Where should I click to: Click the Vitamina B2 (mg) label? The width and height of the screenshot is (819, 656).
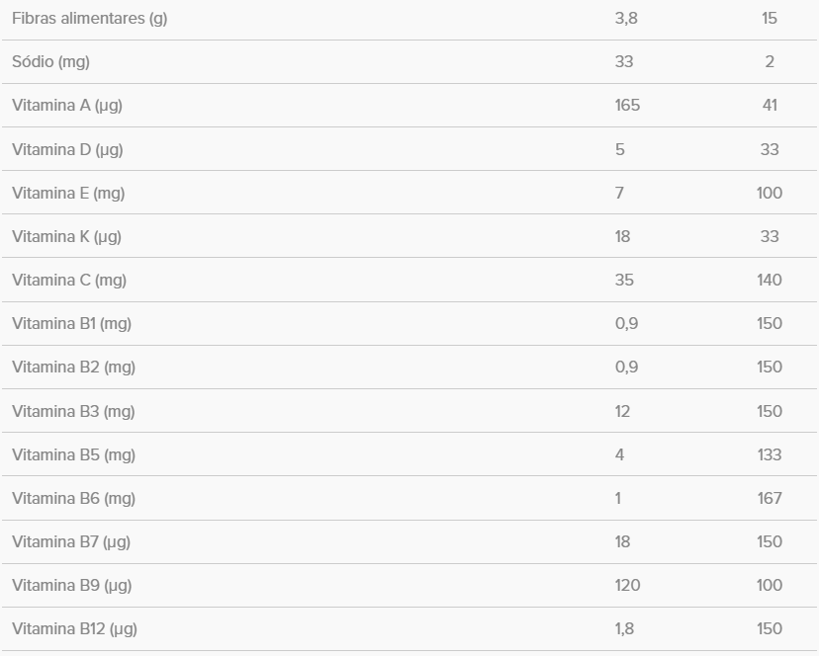[73, 367]
